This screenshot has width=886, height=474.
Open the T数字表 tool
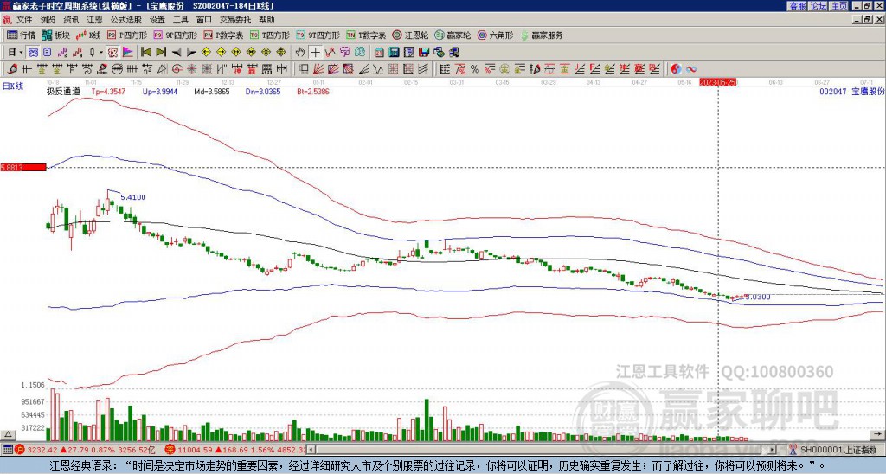(366, 35)
